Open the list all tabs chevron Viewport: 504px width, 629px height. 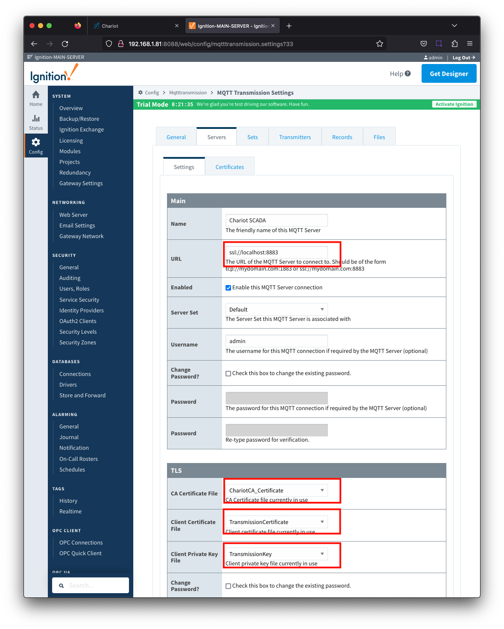coord(454,26)
